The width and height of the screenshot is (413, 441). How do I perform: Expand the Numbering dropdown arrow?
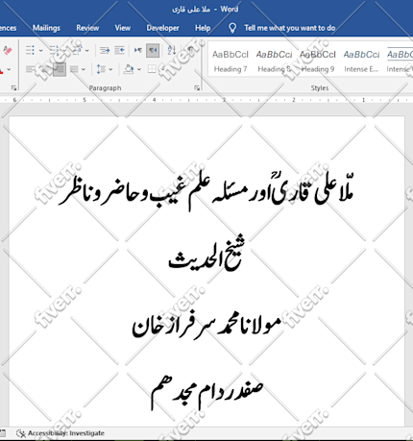point(64,51)
